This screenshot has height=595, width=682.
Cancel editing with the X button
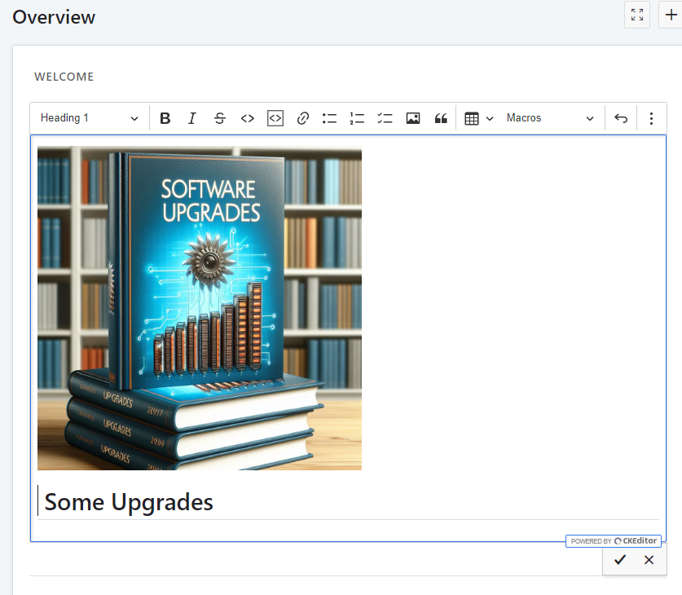pos(649,560)
